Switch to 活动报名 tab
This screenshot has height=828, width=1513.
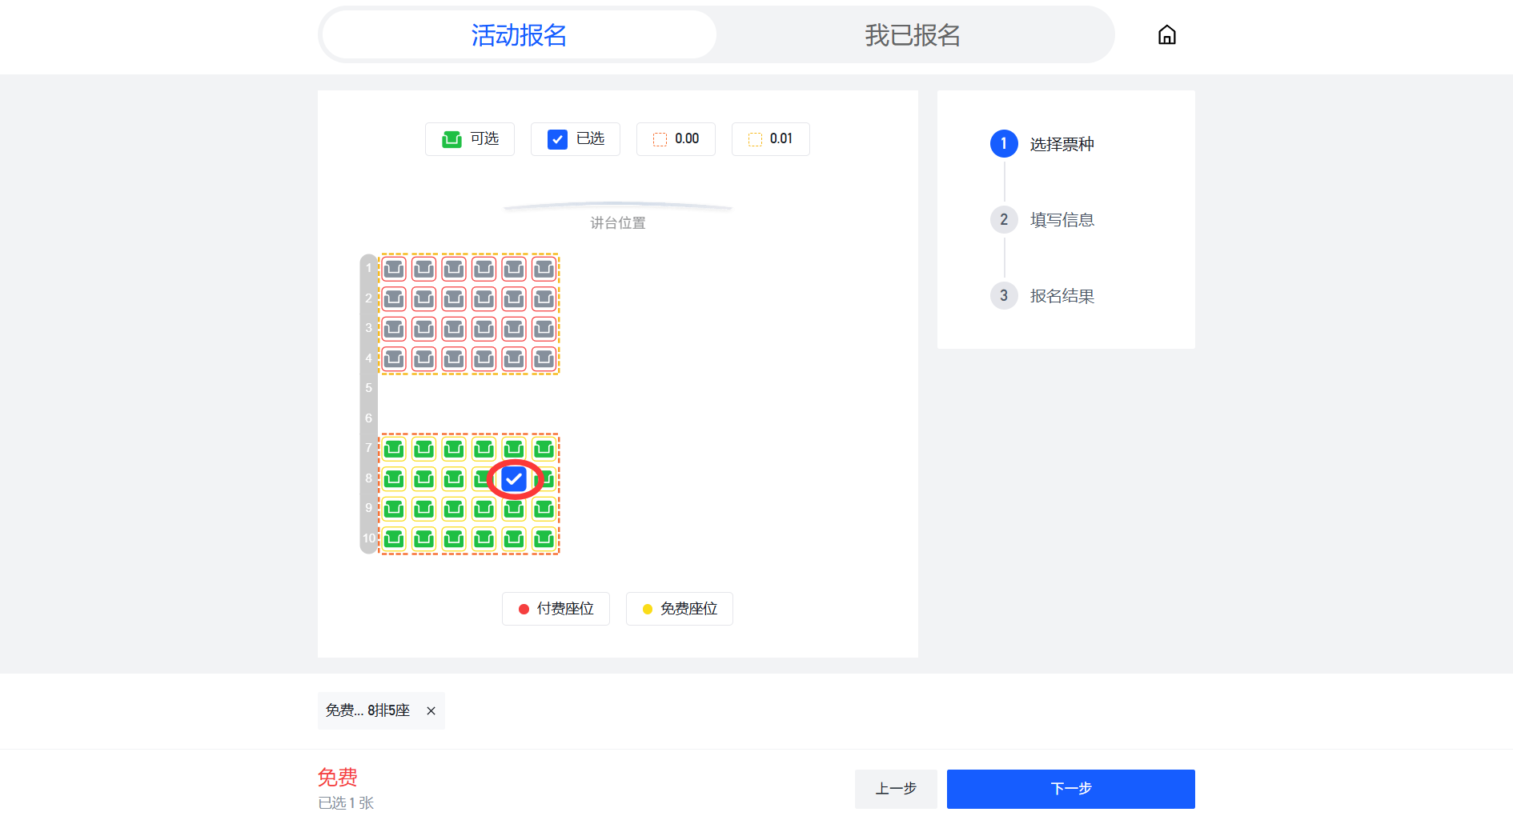click(x=519, y=34)
